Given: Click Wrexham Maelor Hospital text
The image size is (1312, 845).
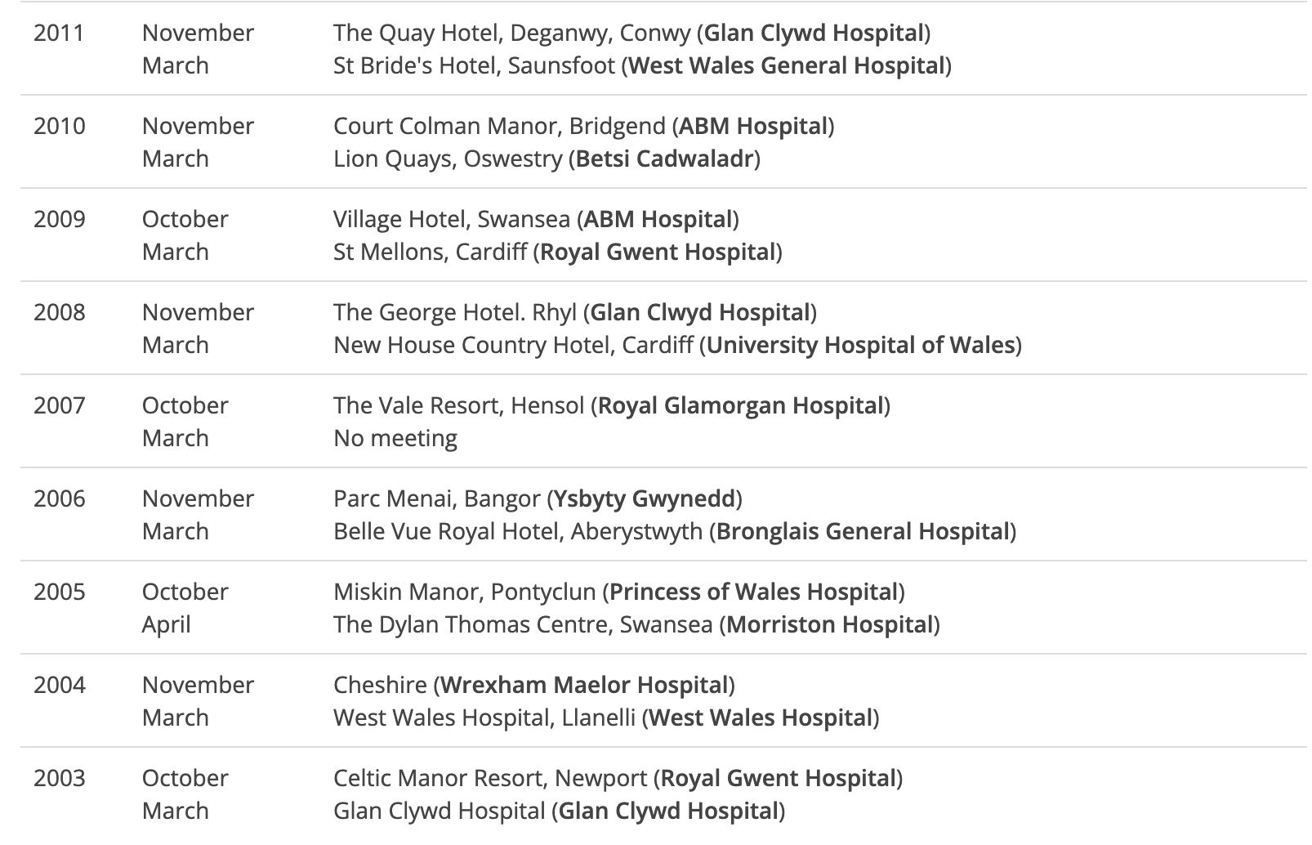Looking at the screenshot, I should pos(584,685).
